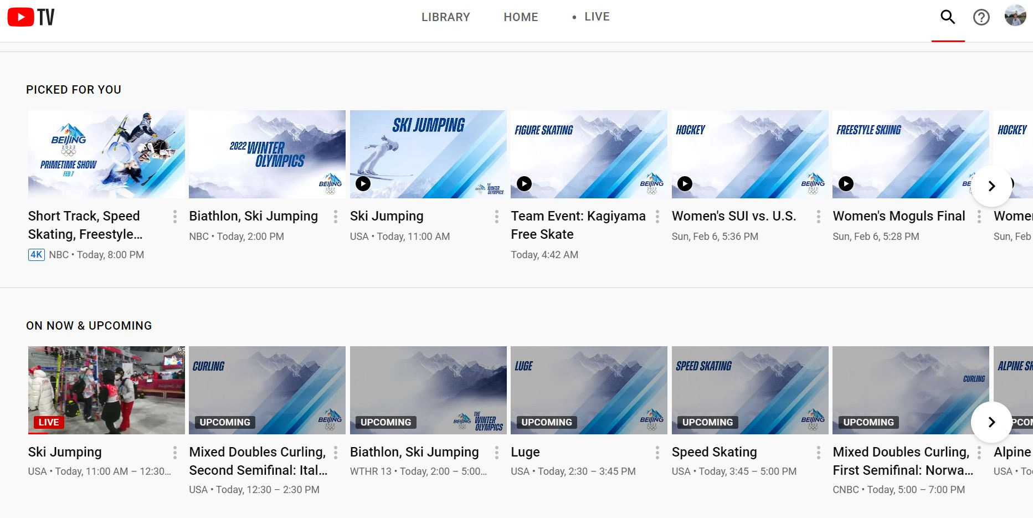Viewport: 1033px width, 518px height.
Task: Click 'USA • Today, 2:30 – 3:45 PM' text
Action: (573, 471)
